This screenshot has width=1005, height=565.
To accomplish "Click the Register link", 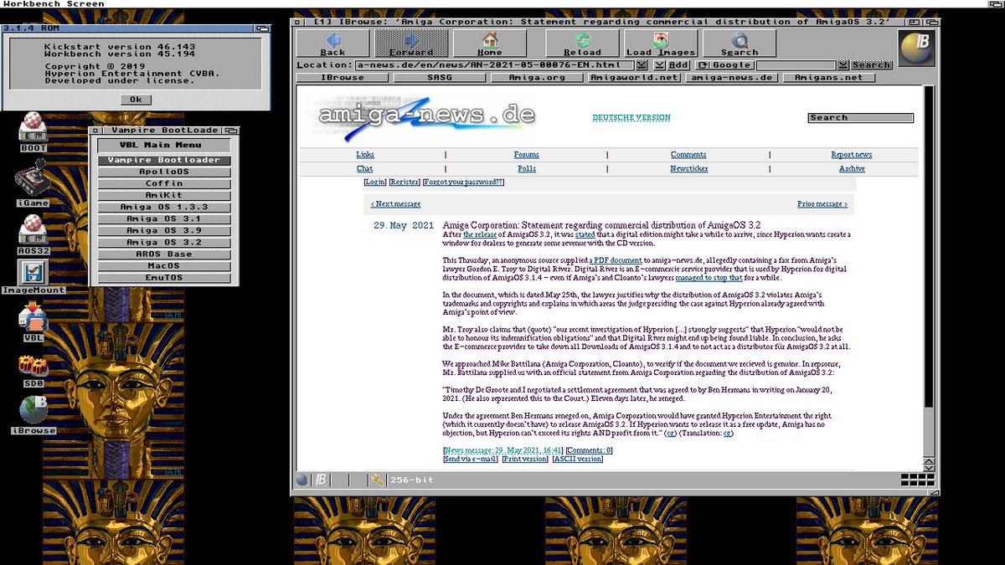I will (405, 182).
